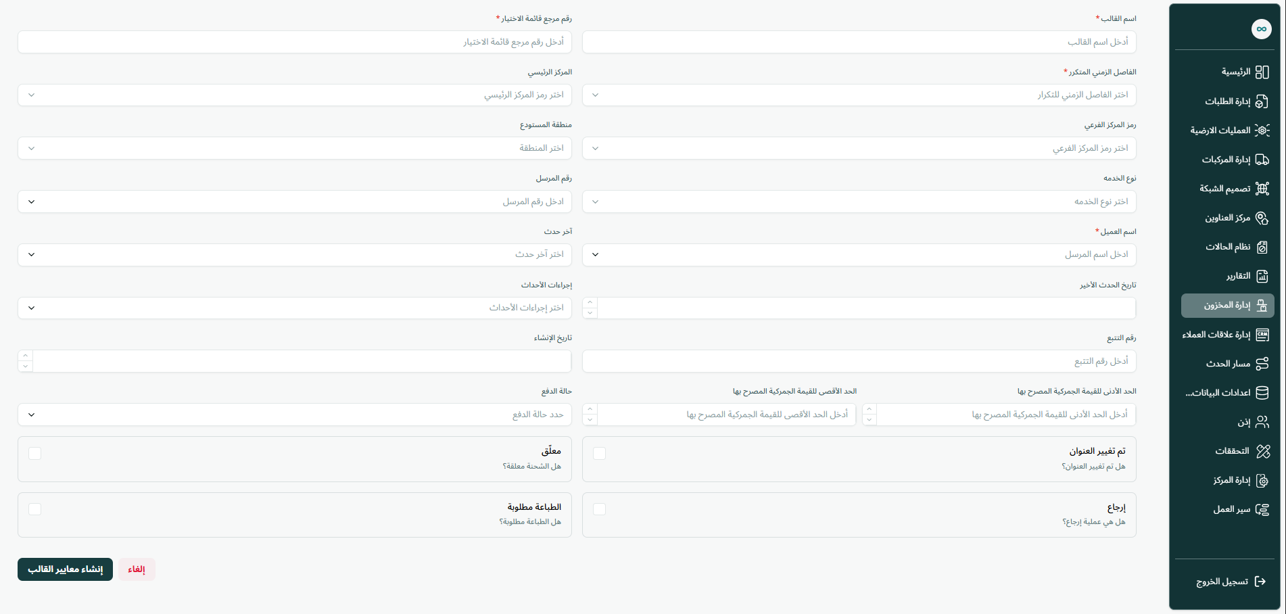Viewport: 1286px width, 614px height.
Task: Click the إنشاء معايير القالب button
Action: coord(65,569)
